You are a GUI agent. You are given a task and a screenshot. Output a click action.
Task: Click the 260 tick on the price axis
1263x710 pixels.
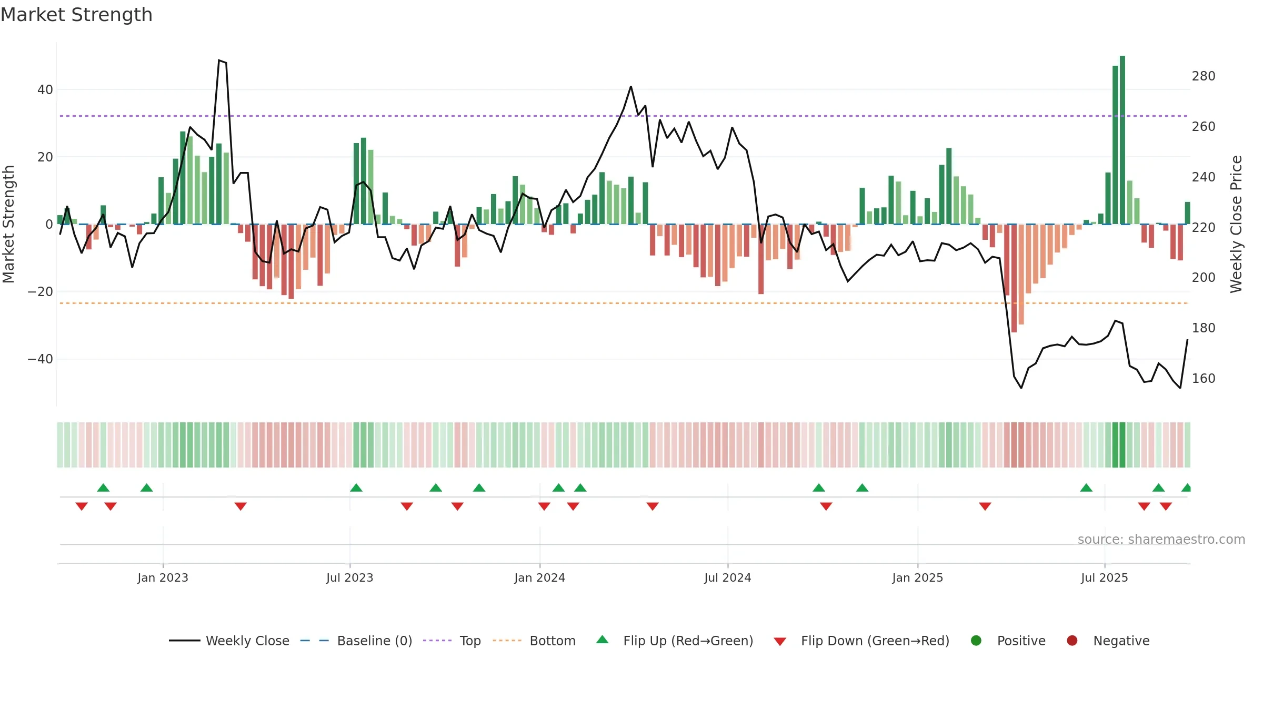pyautogui.click(x=1204, y=127)
